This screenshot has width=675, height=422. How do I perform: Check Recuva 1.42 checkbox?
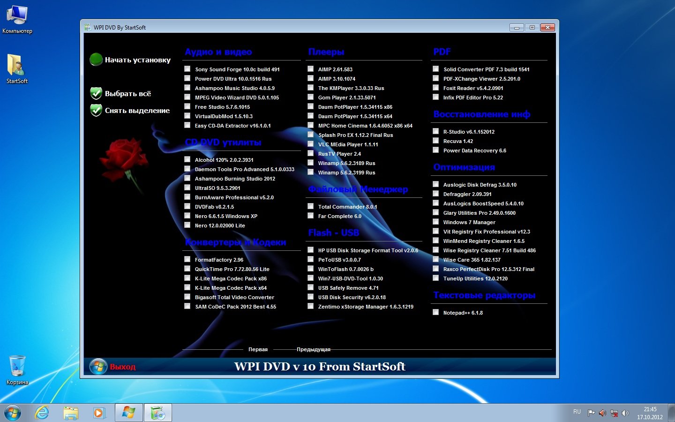pos(435,140)
